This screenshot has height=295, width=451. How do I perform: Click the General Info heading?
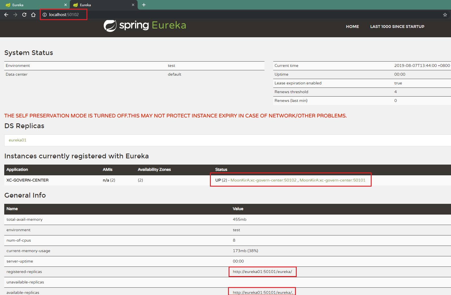(25, 195)
